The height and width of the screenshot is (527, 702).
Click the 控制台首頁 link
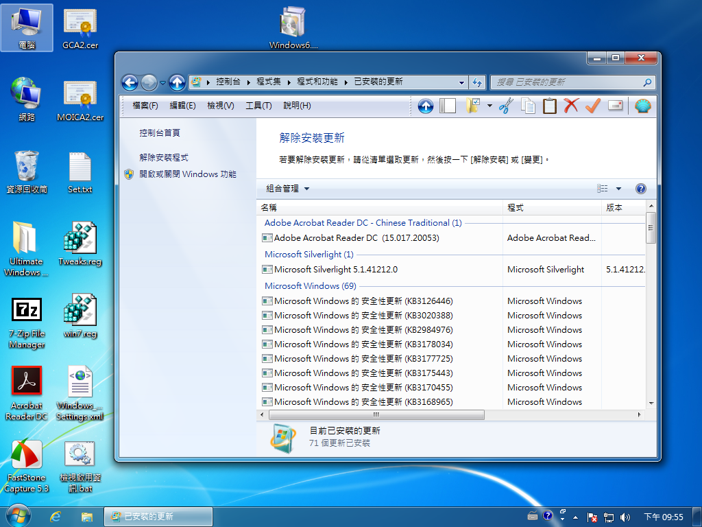click(x=160, y=133)
